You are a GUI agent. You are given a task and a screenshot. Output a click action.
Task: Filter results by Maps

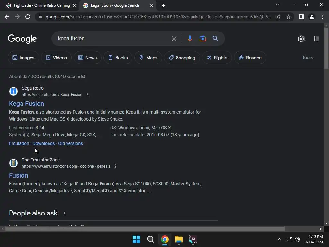(148, 58)
